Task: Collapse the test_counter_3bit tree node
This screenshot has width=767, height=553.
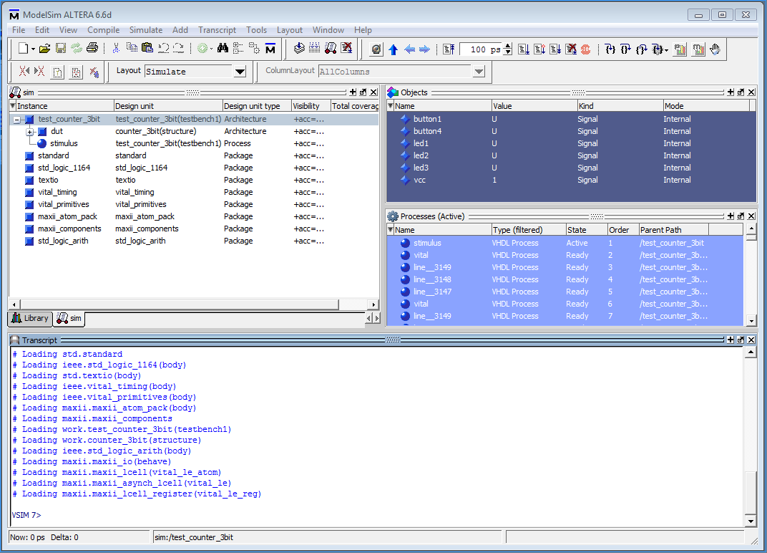Action: click(17, 120)
